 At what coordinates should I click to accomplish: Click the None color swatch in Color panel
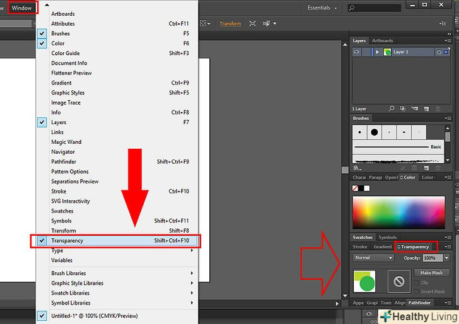click(x=356, y=188)
